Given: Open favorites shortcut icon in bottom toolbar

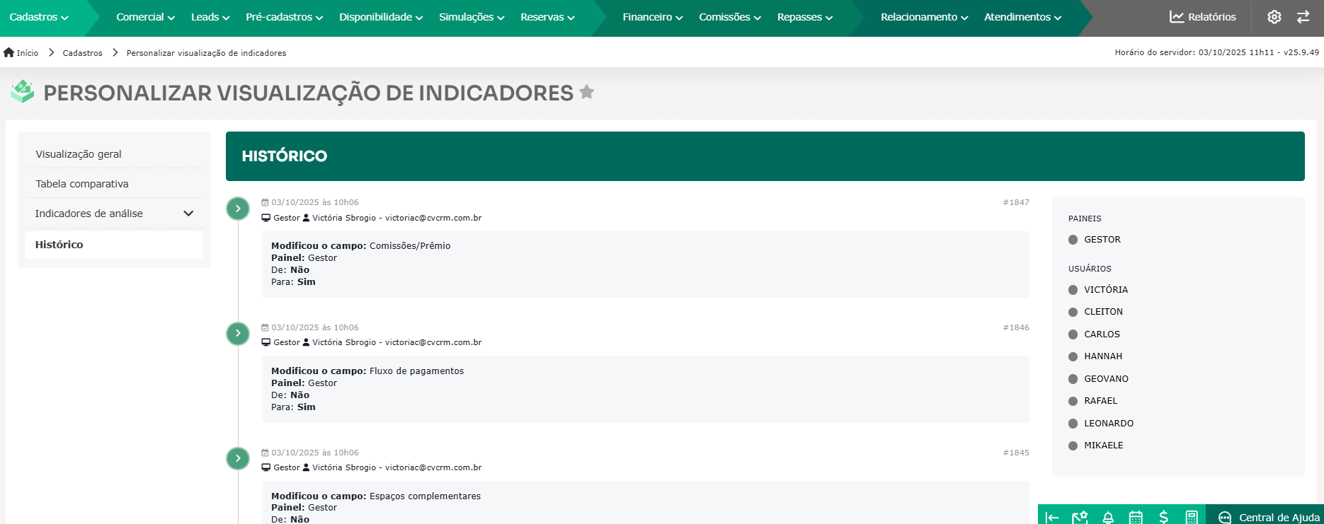Looking at the screenshot, I should (x=1080, y=517).
